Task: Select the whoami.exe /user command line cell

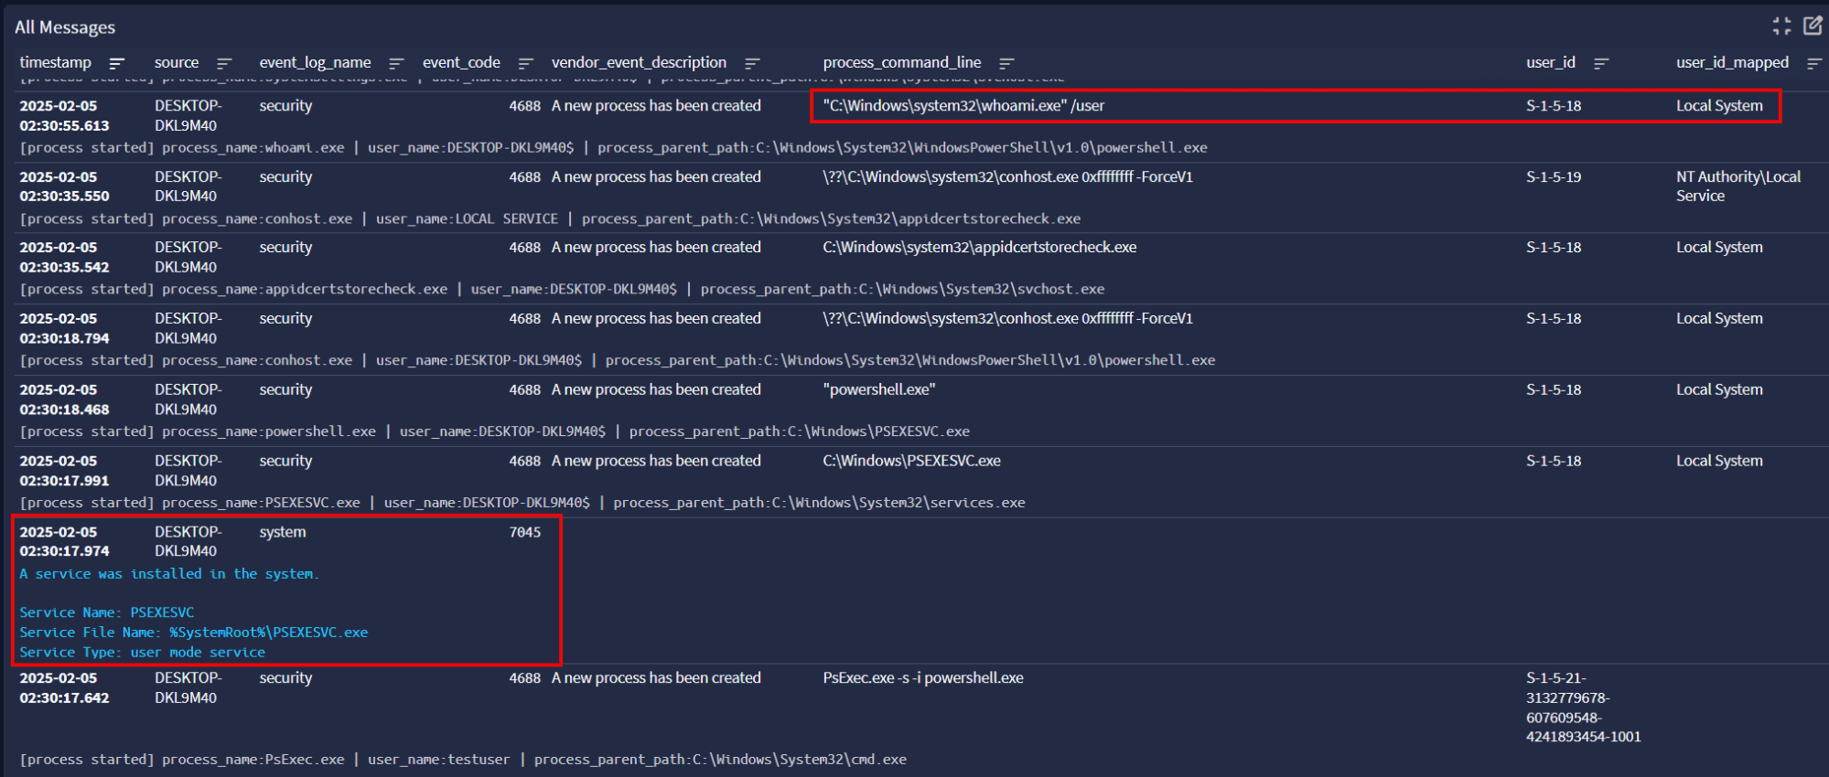Action: pyautogui.click(x=963, y=106)
